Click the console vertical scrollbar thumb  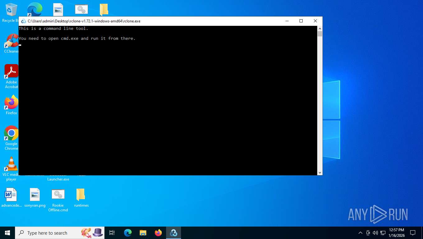[x=320, y=34]
